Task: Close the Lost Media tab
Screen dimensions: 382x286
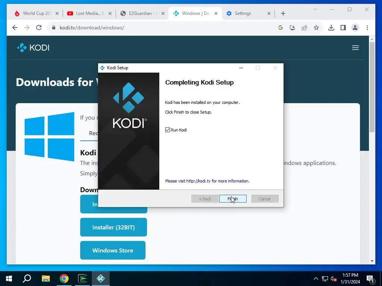Action: pos(110,13)
